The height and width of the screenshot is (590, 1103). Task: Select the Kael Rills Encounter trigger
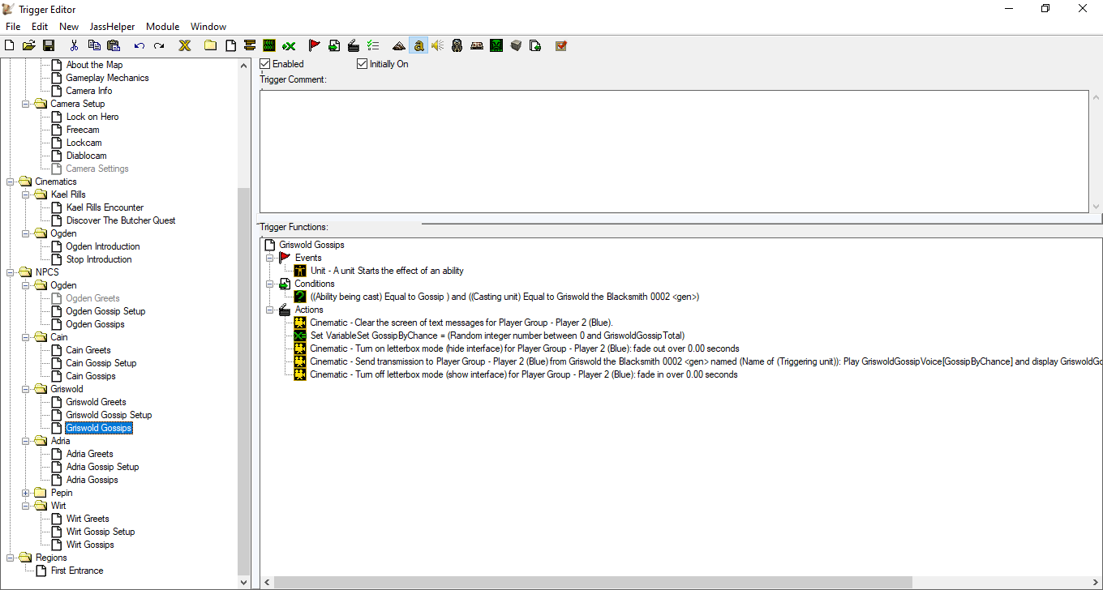pos(105,207)
